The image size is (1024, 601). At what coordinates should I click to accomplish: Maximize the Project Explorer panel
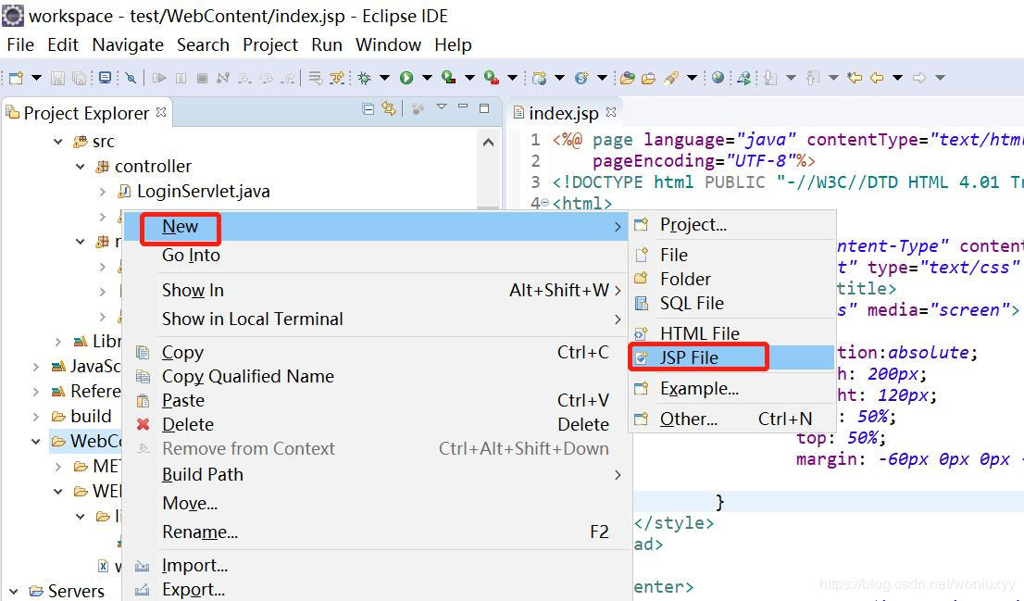484,108
